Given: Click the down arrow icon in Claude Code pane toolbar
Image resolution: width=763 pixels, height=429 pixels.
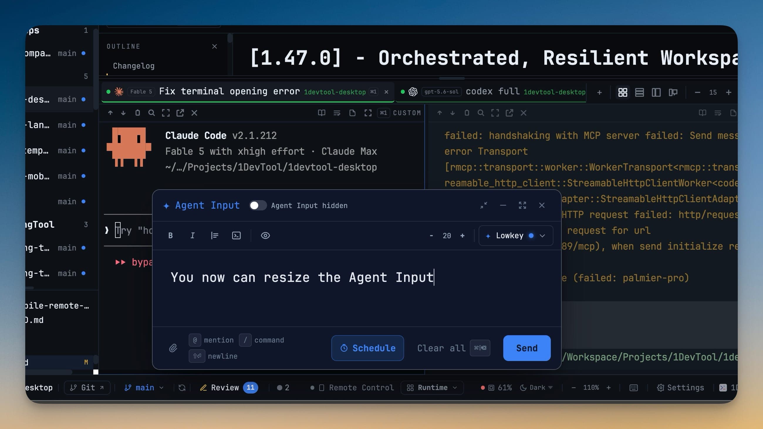Looking at the screenshot, I should [123, 113].
